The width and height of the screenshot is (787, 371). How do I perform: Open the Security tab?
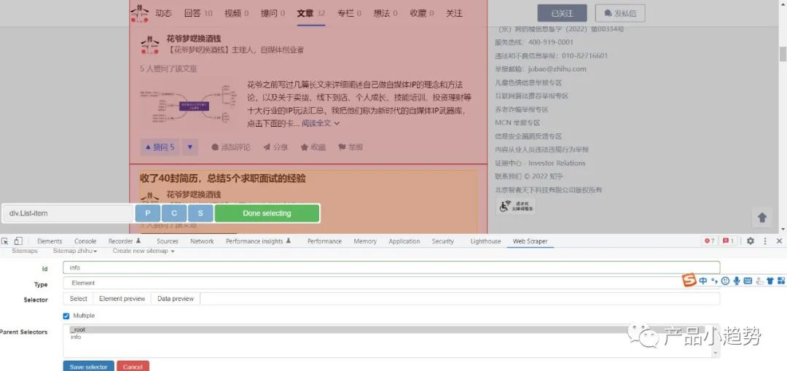click(x=443, y=241)
